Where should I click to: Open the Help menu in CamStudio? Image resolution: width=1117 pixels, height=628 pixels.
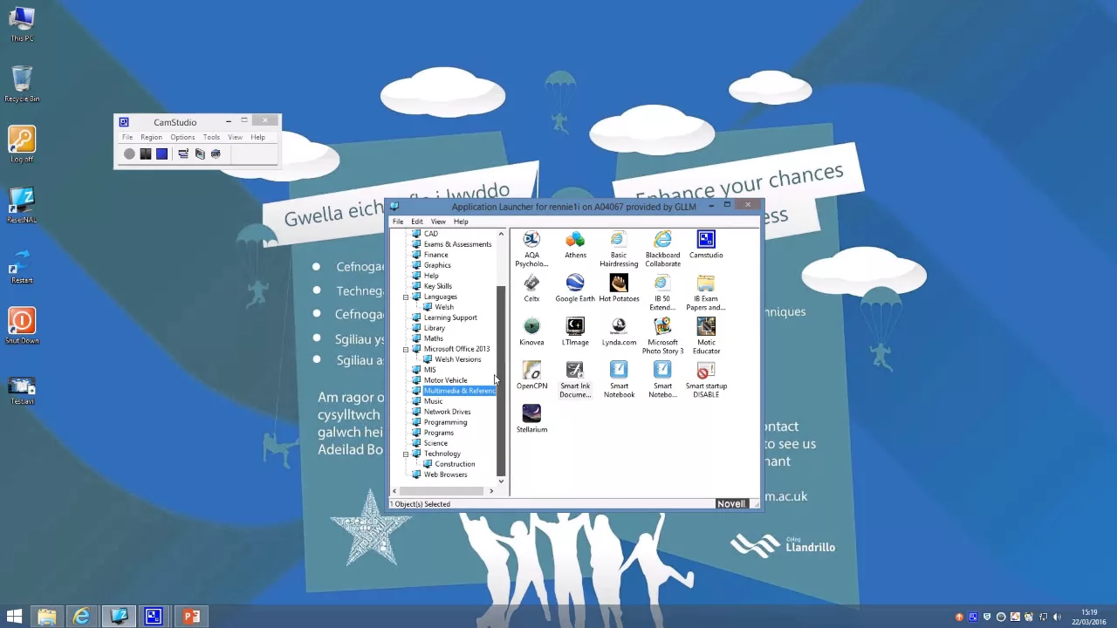coord(257,137)
